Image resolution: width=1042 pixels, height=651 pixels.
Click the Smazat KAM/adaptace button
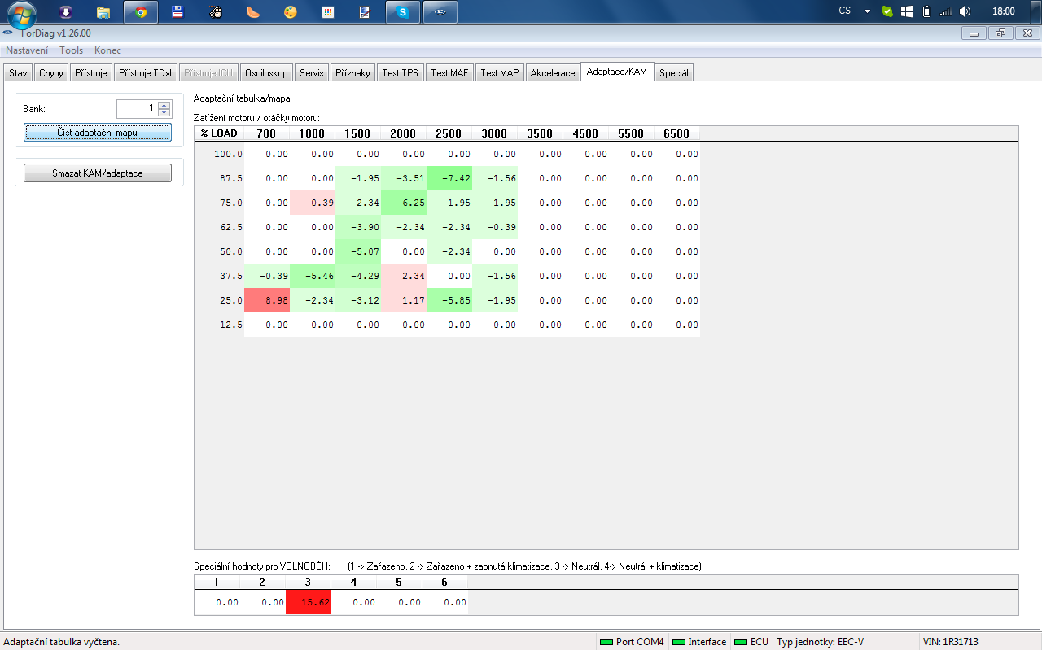coord(98,173)
